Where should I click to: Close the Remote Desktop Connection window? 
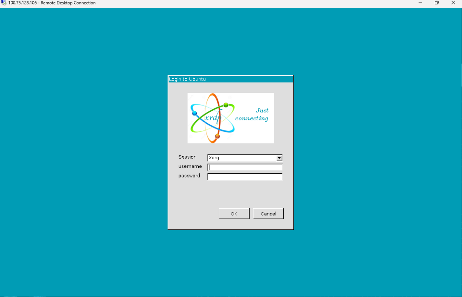453,3
